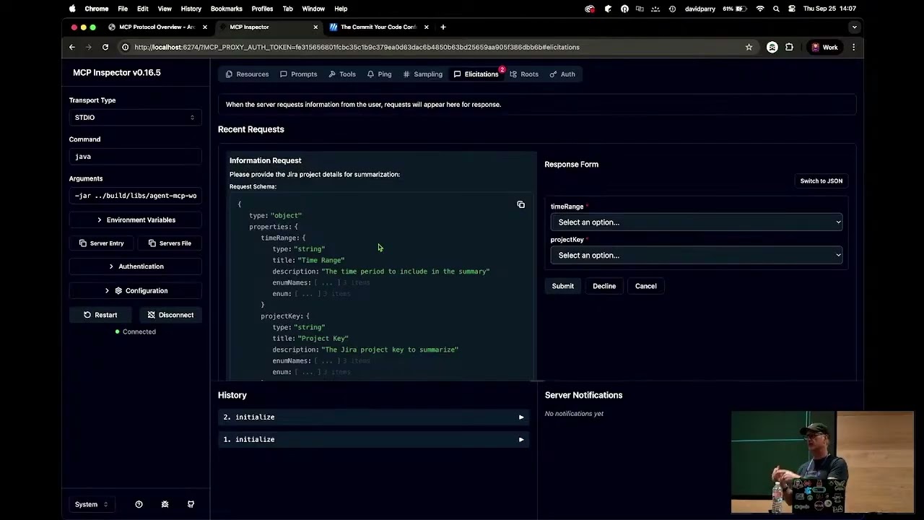
Task: Open Chrome three-dot menu
Action: pos(853,47)
